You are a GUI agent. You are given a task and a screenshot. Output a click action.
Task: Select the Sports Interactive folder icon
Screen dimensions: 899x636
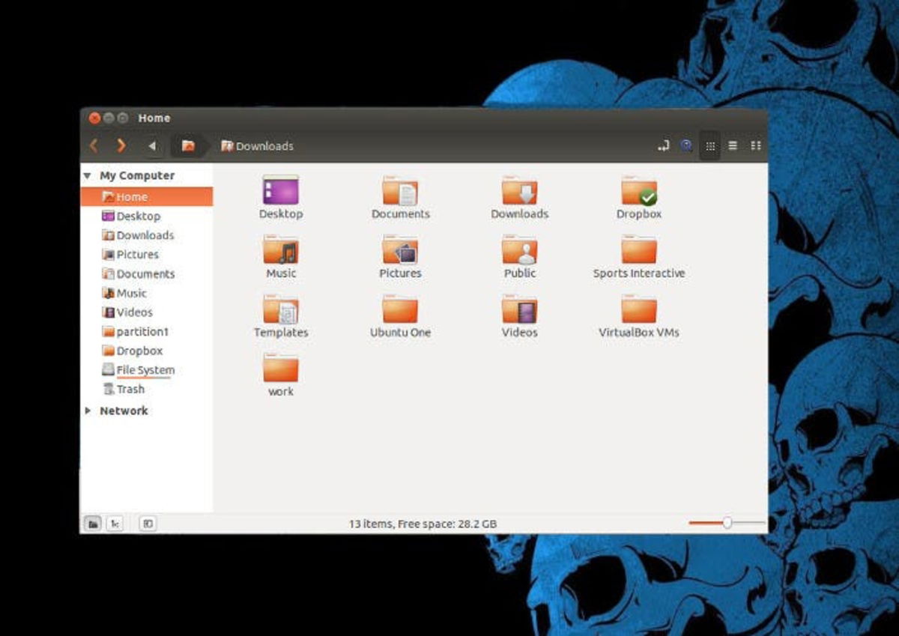tap(639, 249)
